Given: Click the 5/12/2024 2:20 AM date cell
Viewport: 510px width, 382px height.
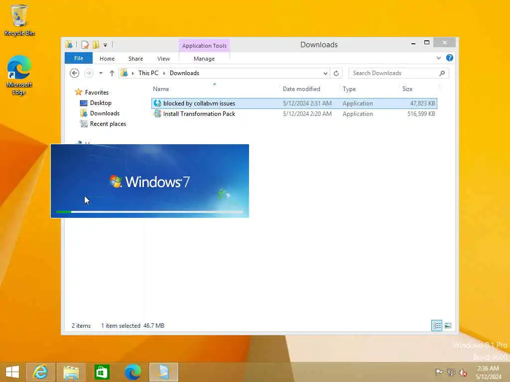Looking at the screenshot, I should [x=307, y=114].
